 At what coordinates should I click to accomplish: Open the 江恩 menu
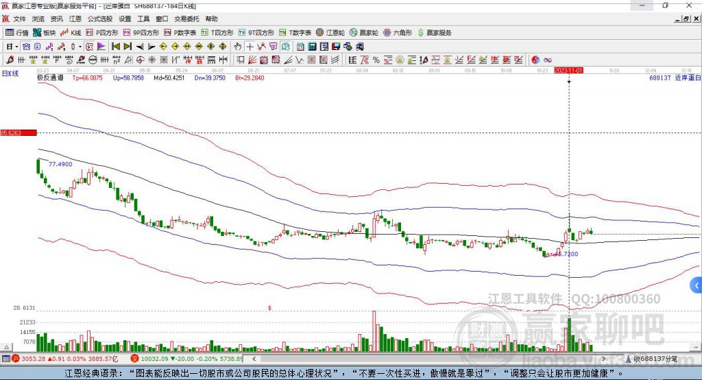pyautogui.click(x=75, y=19)
